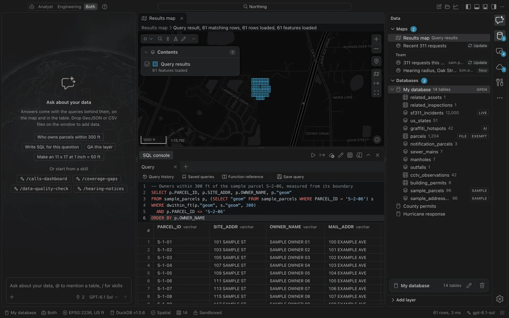Open the cloud icon in right rail
The width and height of the screenshot is (509, 318).
click(500, 67)
